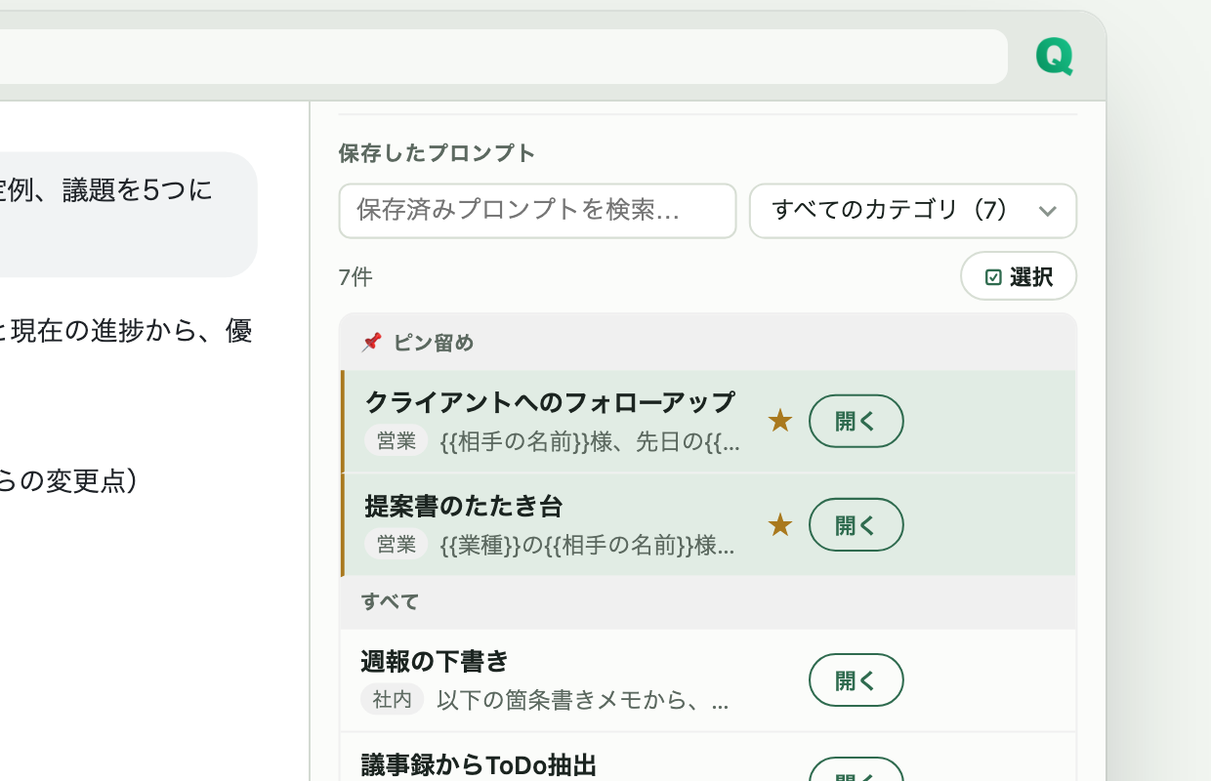This screenshot has height=781, width=1211.
Task: Click 営業 tag on クライアントへのフォローアップ row
Action: 397,441
